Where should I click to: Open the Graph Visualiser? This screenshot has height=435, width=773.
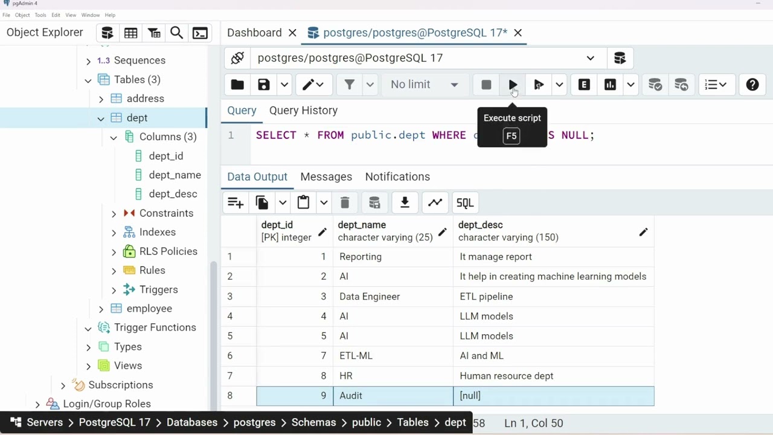point(435,203)
